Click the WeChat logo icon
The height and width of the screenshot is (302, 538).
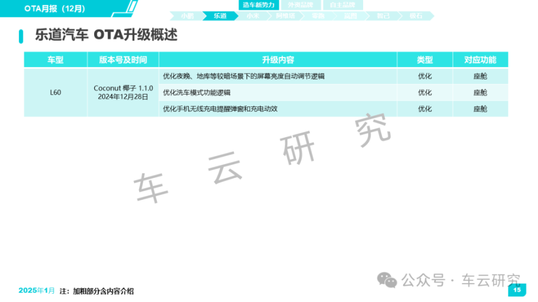coord(387,280)
